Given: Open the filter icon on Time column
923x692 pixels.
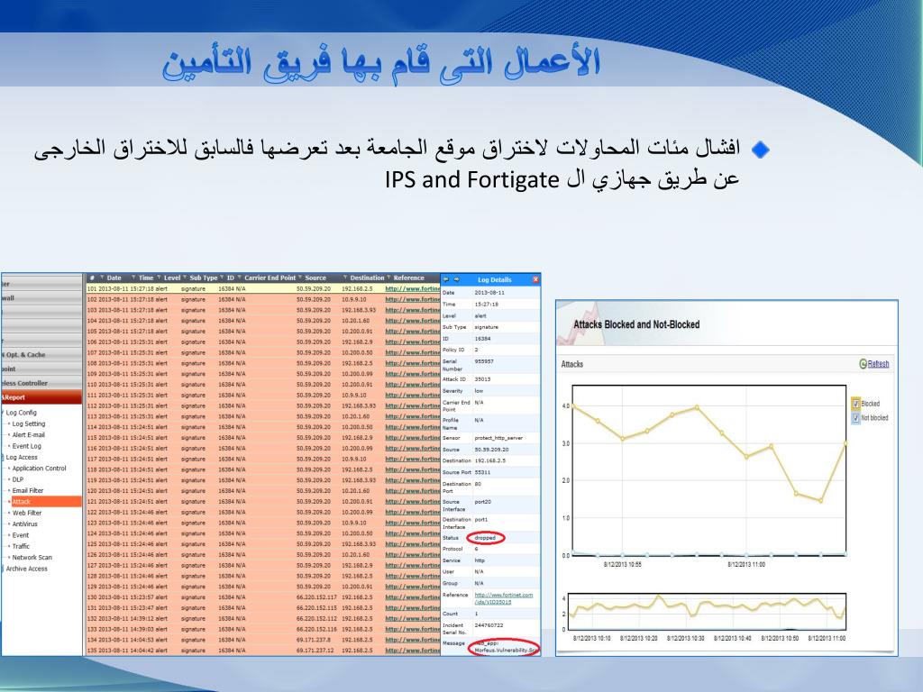Looking at the screenshot, I should (133, 278).
